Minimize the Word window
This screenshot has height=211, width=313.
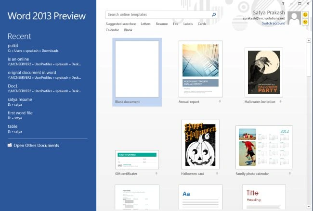[291, 3]
